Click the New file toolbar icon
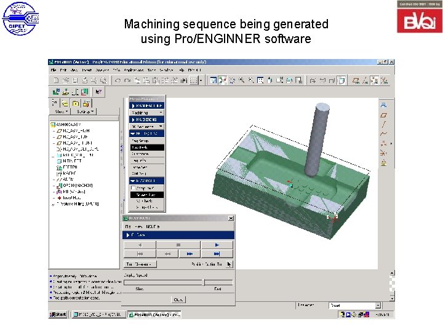Screen dimensions: 443x332 pyautogui.click(x=56, y=81)
